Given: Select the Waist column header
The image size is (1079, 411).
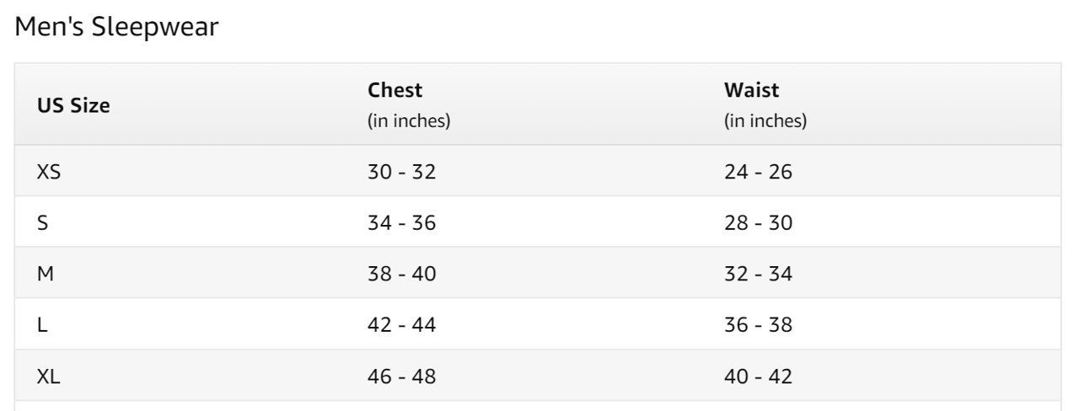Looking at the screenshot, I should [x=751, y=90].
